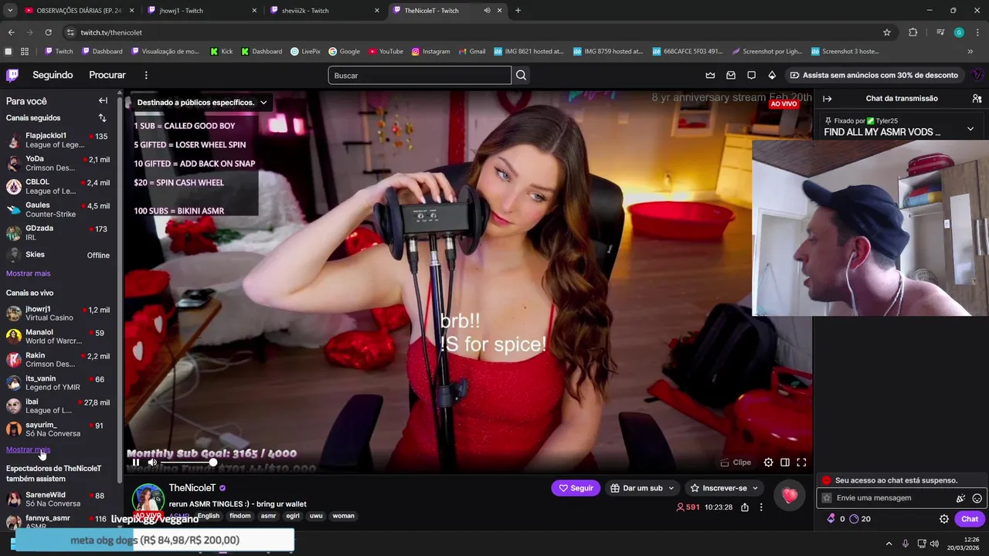This screenshot has width=989, height=556.
Task: Open the tab search dropdown in Chrome
Action: (x=10, y=10)
